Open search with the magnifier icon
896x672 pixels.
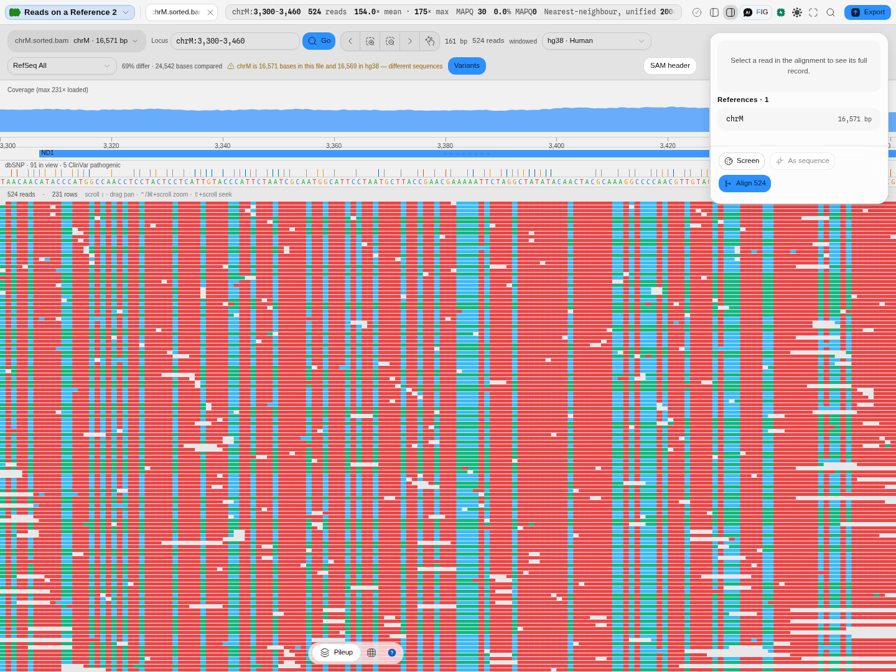(x=831, y=12)
